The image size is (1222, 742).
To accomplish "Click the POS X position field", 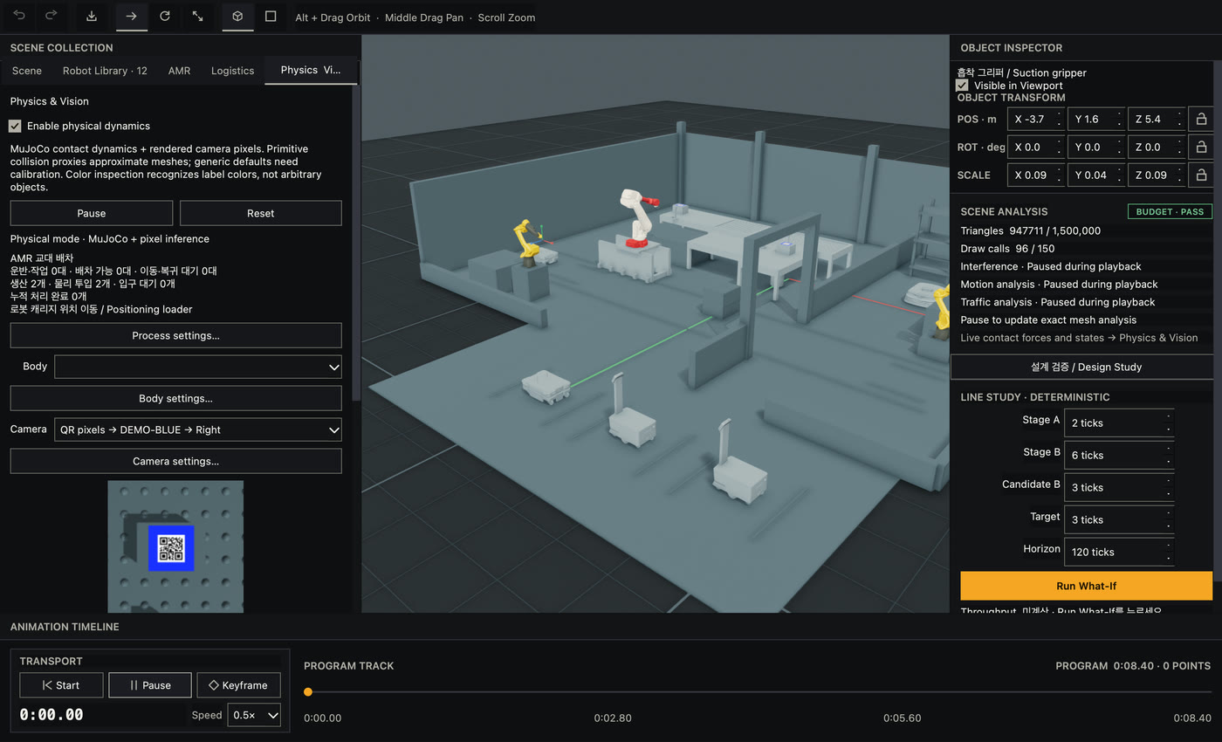I will point(1036,119).
